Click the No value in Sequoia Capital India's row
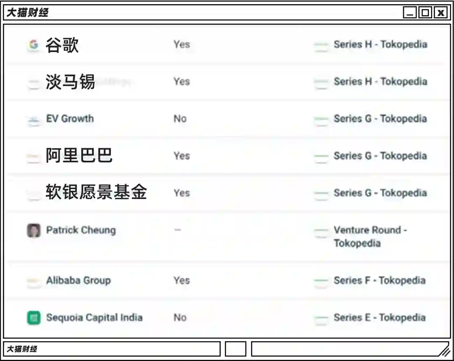The image size is (454, 361). [x=180, y=317]
